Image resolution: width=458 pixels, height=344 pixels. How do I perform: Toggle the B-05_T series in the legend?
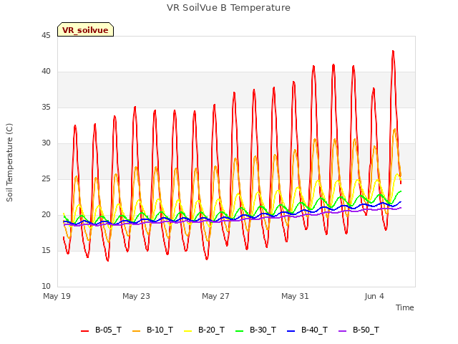(101, 330)
